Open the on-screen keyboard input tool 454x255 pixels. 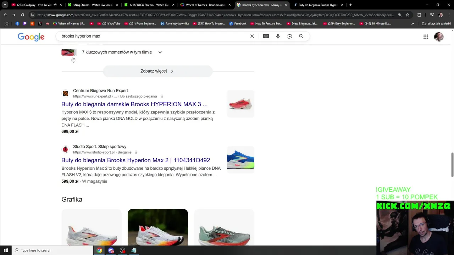click(266, 36)
